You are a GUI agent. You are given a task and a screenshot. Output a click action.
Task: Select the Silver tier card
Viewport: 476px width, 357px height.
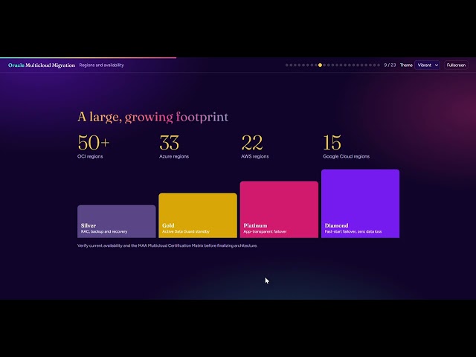pos(117,222)
